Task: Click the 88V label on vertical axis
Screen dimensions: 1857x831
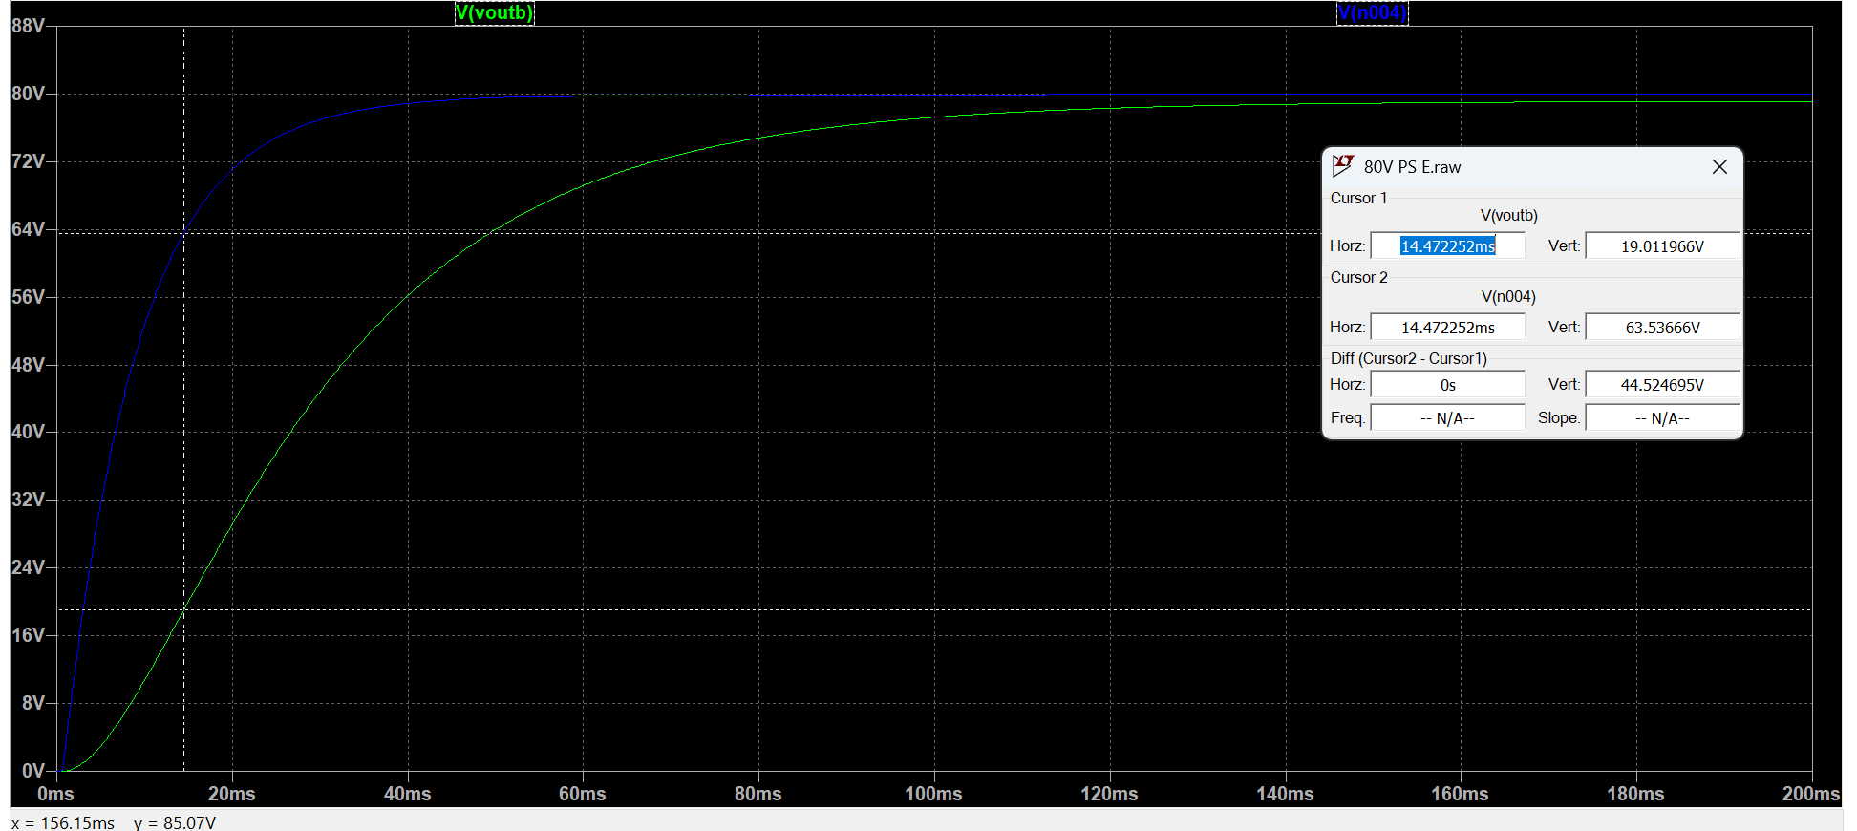Action: 28,26
